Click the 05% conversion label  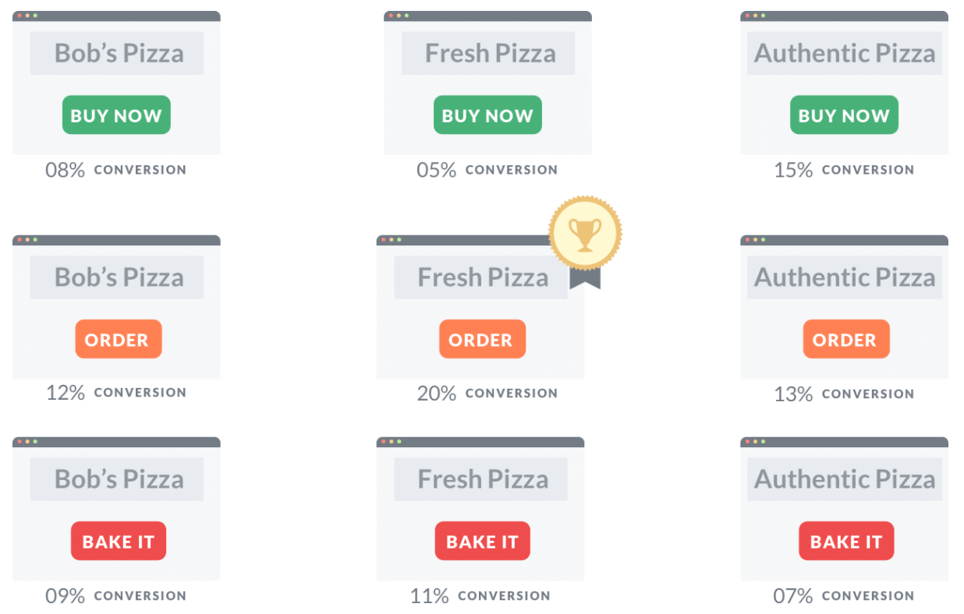[x=487, y=170]
